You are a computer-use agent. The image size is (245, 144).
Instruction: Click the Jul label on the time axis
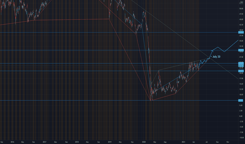pyautogui.click(x=207, y=142)
